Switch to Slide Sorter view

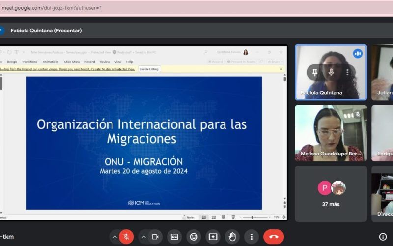tap(214, 217)
